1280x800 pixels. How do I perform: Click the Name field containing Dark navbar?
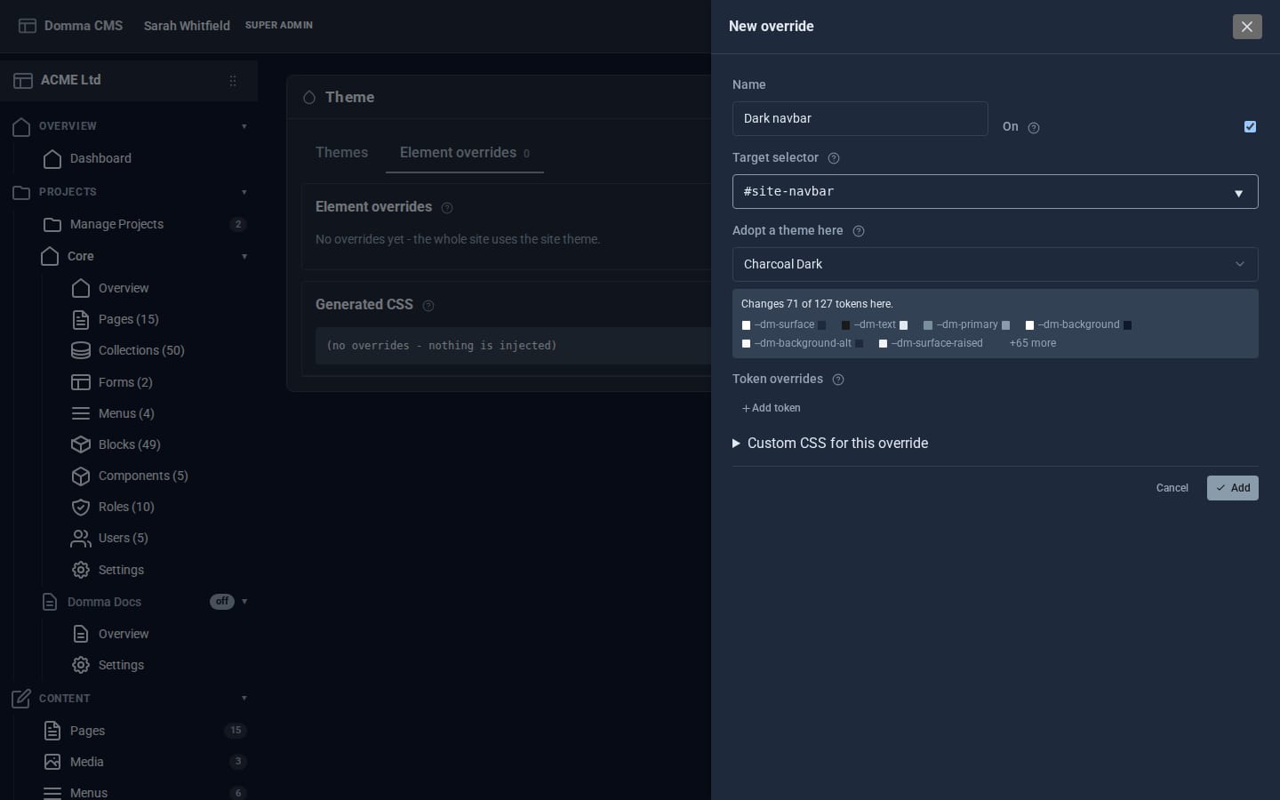[x=860, y=118]
